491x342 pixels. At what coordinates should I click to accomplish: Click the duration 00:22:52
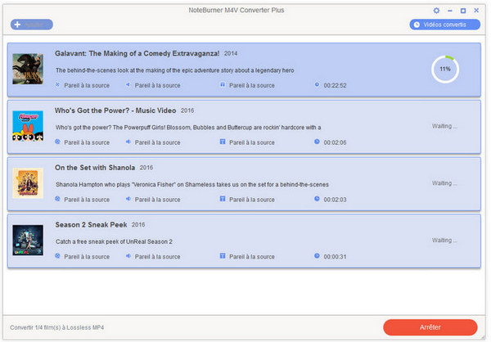pos(335,85)
